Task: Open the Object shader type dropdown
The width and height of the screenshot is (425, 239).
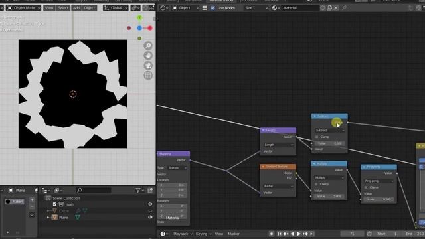Action: point(186,8)
